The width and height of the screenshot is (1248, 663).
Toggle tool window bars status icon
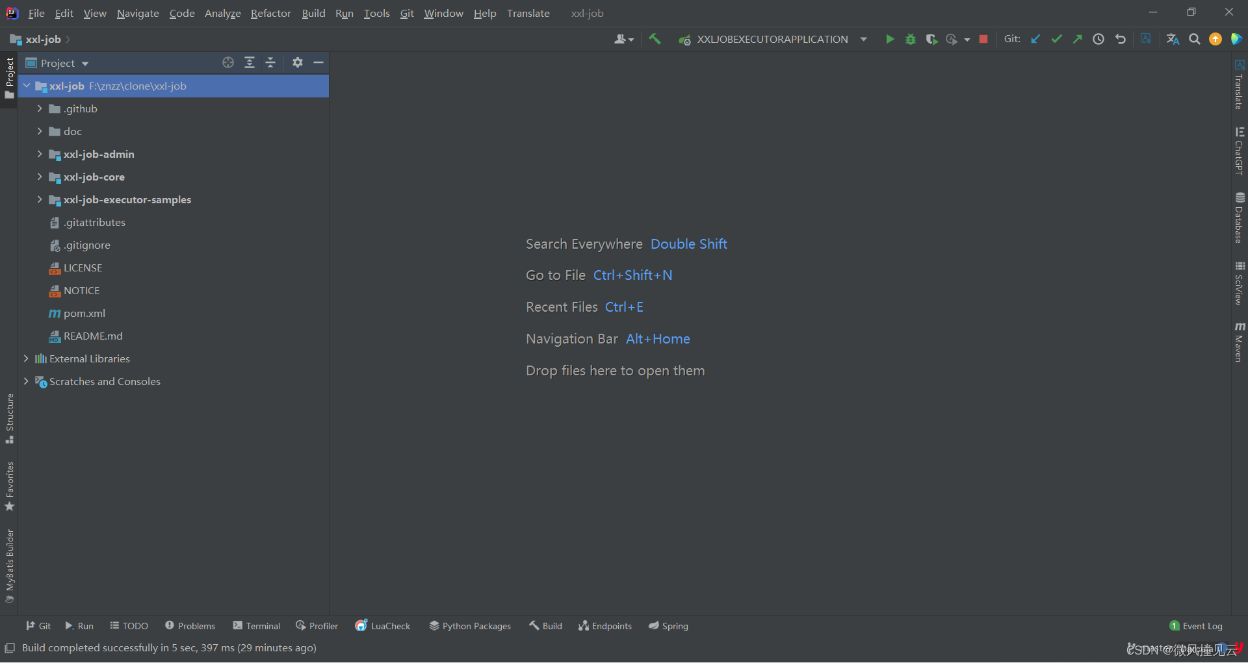(10, 648)
